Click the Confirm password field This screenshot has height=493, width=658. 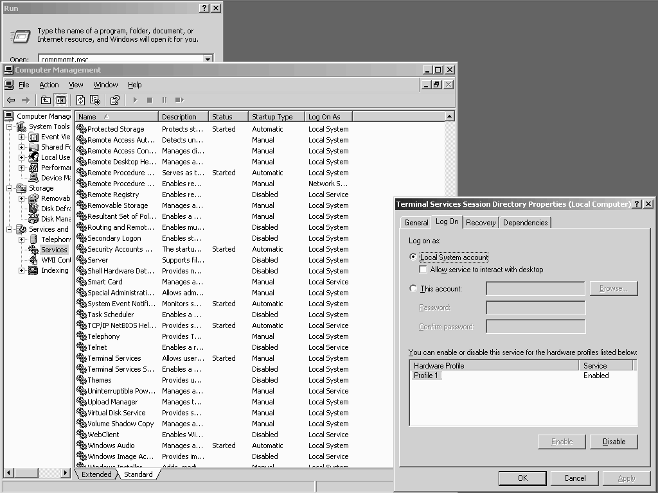535,327
